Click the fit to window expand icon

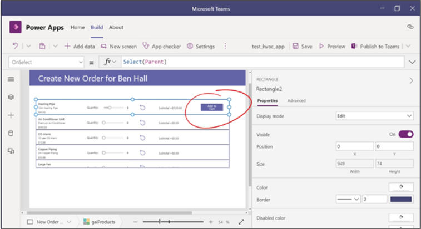tap(241, 222)
